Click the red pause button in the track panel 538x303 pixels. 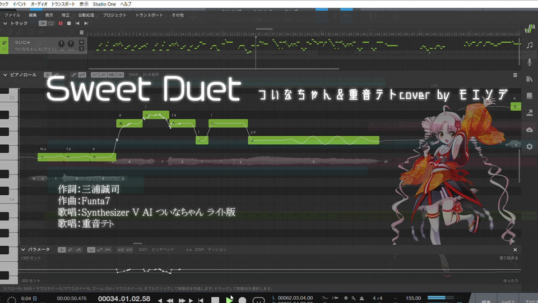click(61, 24)
